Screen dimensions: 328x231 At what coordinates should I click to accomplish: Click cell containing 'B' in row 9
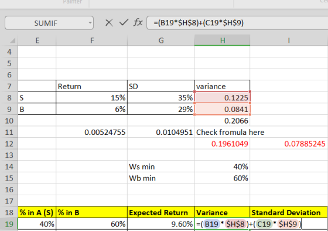[37, 109]
